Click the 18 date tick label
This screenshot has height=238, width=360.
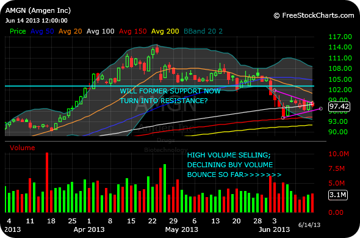coord(51,221)
